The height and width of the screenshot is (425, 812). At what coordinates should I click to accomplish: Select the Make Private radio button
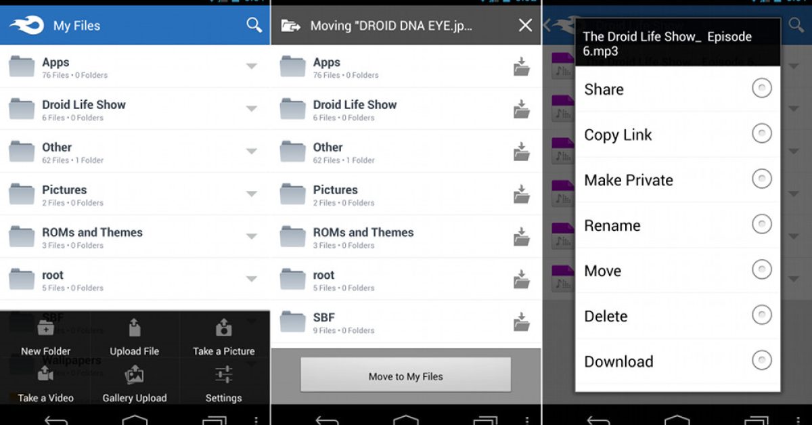click(762, 179)
